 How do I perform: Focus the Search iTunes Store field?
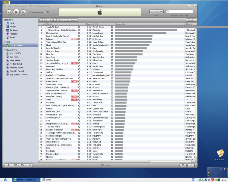pyautogui.click(x=180, y=12)
